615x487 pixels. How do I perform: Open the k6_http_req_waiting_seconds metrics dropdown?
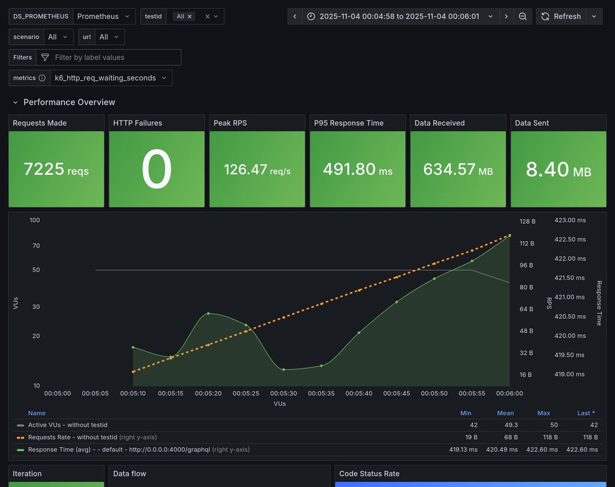point(111,78)
